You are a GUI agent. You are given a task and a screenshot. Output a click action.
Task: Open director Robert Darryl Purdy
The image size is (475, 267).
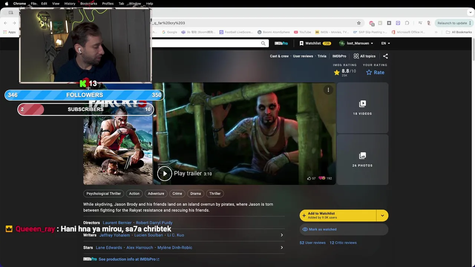pyautogui.click(x=154, y=223)
